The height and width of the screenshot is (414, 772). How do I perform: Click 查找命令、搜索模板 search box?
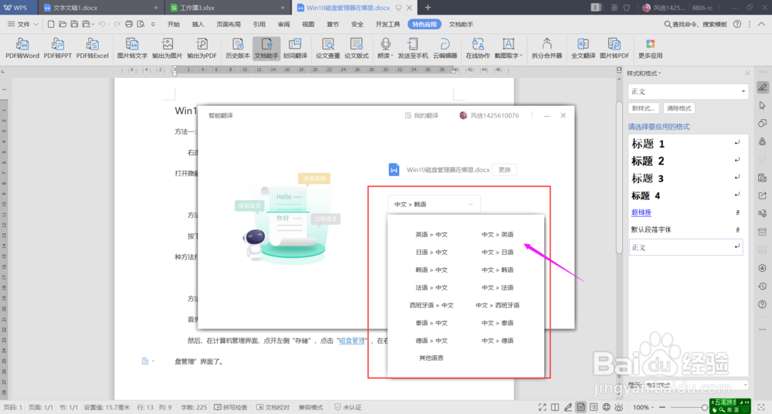click(696, 24)
